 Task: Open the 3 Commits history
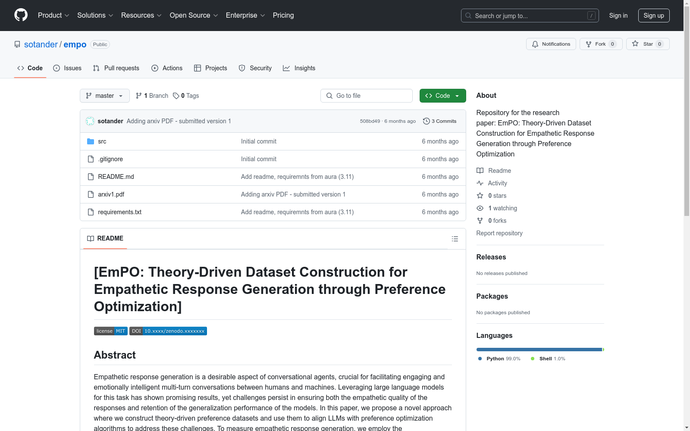439,121
